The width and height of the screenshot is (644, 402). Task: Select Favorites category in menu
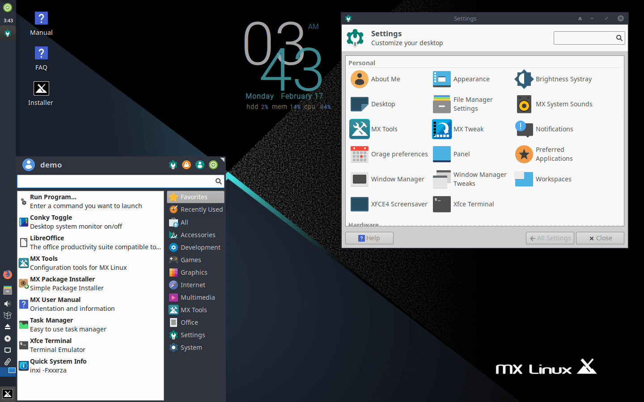pyautogui.click(x=195, y=197)
